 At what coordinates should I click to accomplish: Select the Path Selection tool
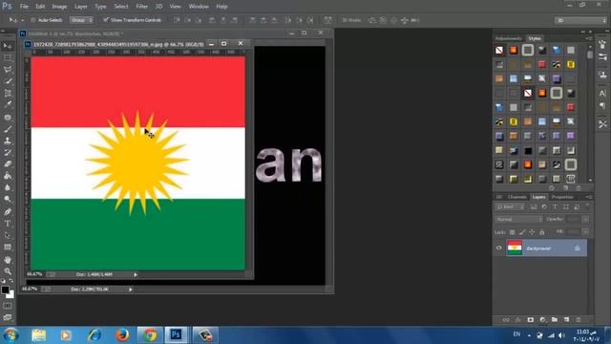pos(8,235)
